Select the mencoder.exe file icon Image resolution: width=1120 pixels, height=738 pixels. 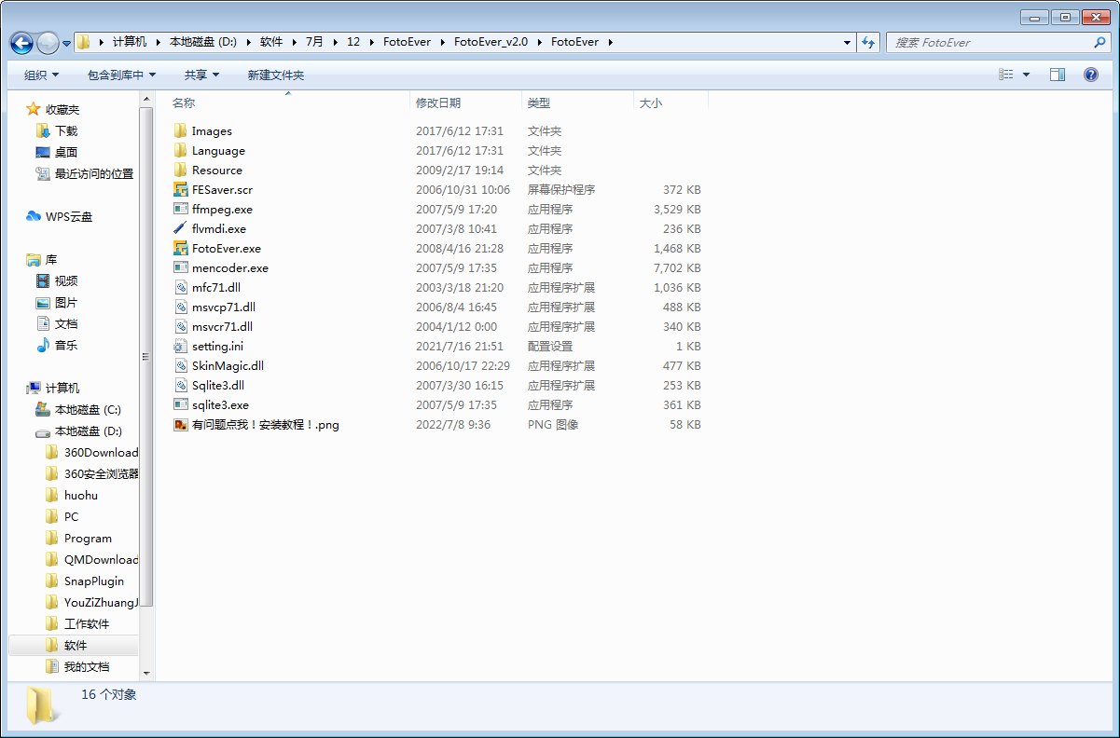tap(181, 267)
